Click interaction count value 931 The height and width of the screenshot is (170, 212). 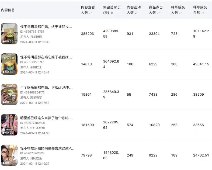[130, 34]
